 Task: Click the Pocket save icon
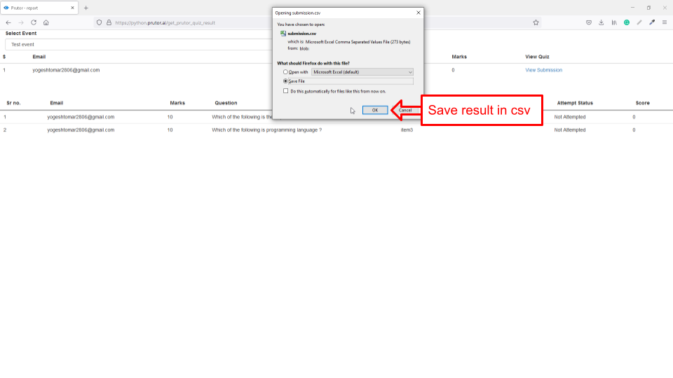(x=589, y=22)
